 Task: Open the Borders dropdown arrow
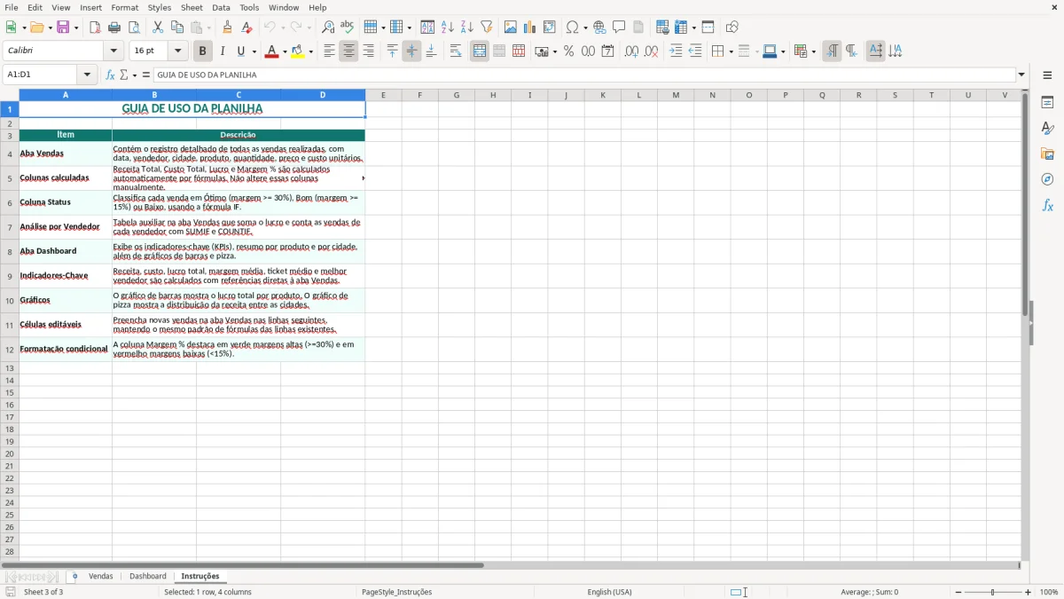coord(731,51)
